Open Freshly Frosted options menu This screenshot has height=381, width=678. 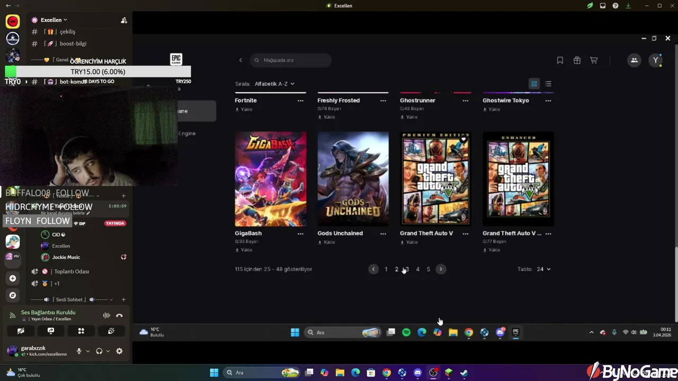pos(383,101)
